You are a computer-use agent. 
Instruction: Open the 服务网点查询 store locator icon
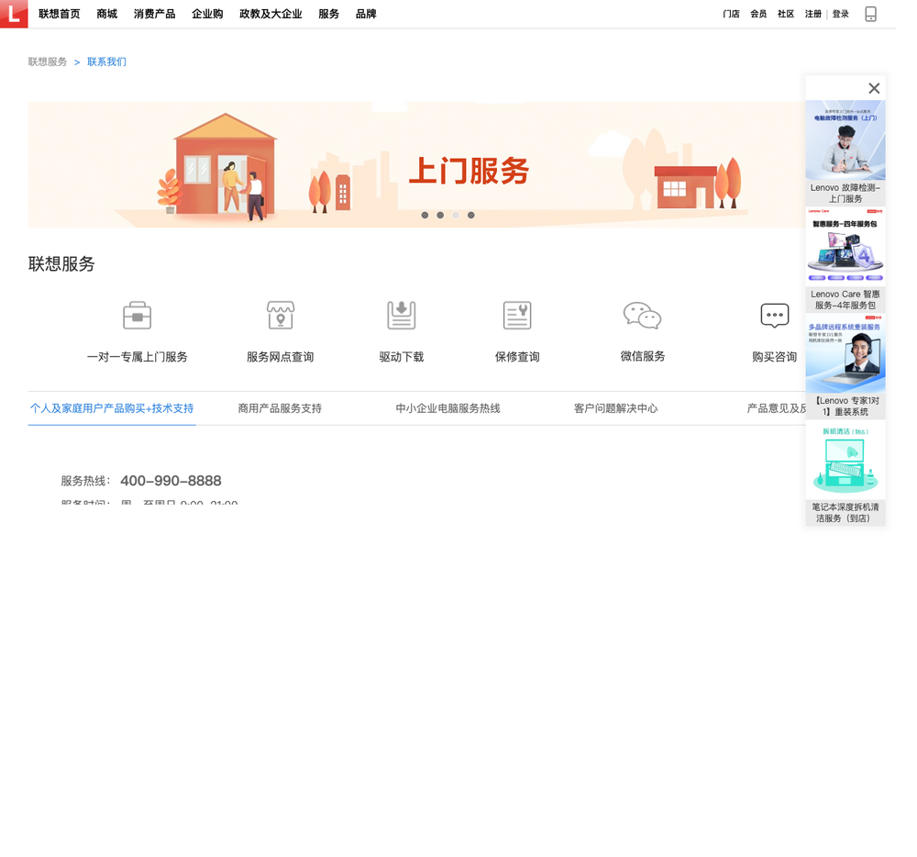280,316
